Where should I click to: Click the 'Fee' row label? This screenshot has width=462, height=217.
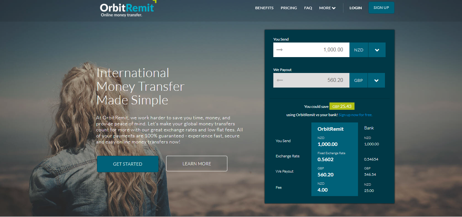coord(279,187)
